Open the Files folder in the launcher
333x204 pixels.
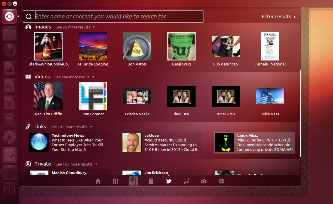pyautogui.click(x=9, y=34)
